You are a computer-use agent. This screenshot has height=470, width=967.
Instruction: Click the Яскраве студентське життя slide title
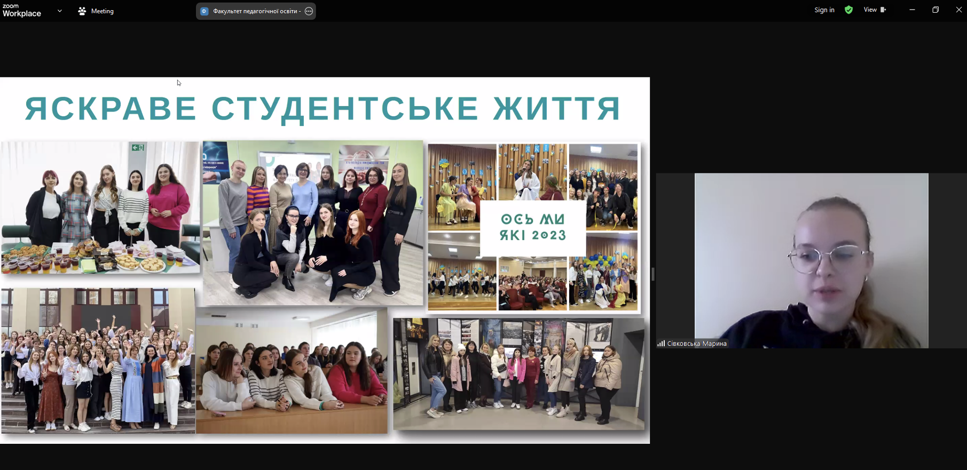click(x=323, y=108)
